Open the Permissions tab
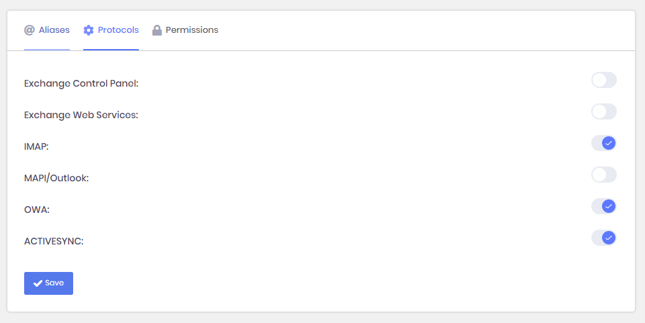This screenshot has width=645, height=323. coord(191,30)
